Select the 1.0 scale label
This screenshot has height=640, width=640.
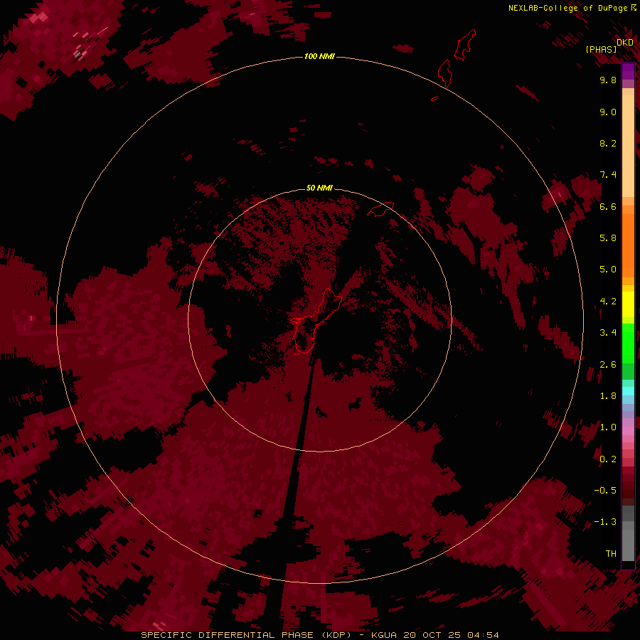[608, 427]
